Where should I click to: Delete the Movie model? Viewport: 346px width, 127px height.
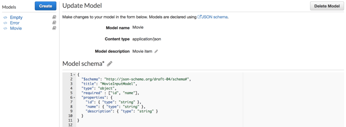[327, 6]
